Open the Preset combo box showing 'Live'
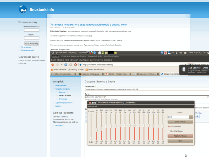 [x=180, y=117]
